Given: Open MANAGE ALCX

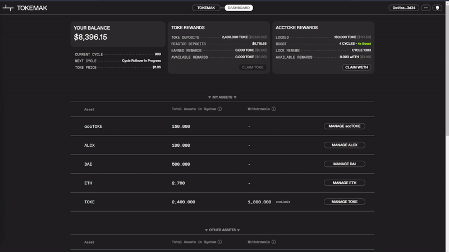Looking at the screenshot, I should [345, 145].
